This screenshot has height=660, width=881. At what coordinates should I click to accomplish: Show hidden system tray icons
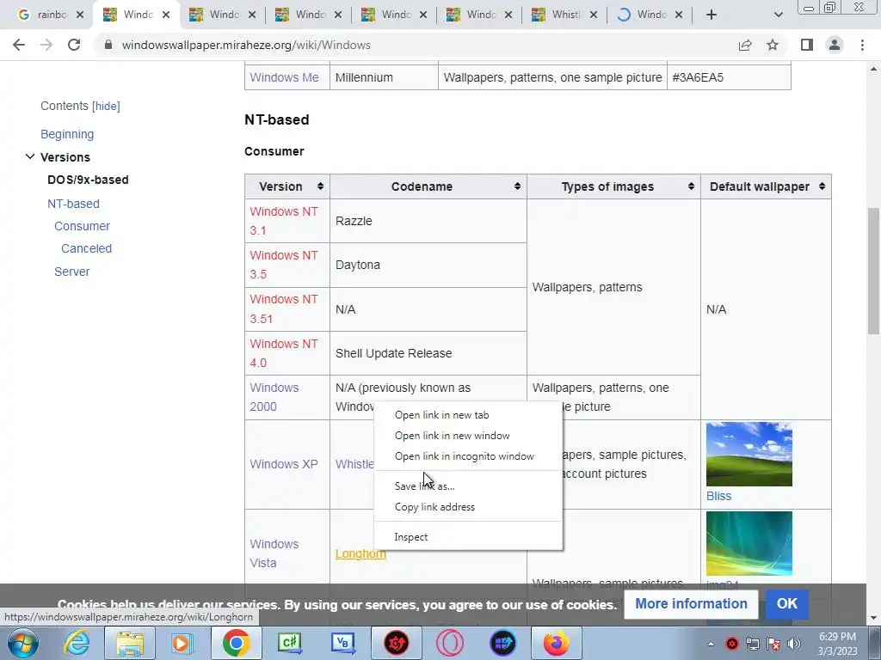pyautogui.click(x=711, y=644)
